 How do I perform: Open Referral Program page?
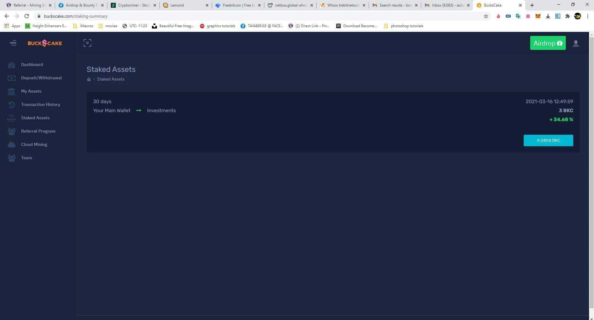[x=38, y=131]
